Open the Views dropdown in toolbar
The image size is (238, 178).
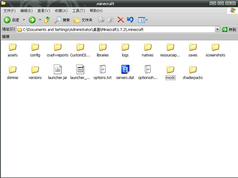click(x=143, y=20)
